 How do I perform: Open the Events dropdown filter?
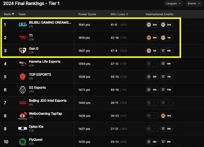[x=194, y=4]
